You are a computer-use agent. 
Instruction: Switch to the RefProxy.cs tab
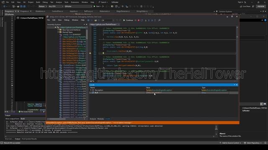[88, 11]
